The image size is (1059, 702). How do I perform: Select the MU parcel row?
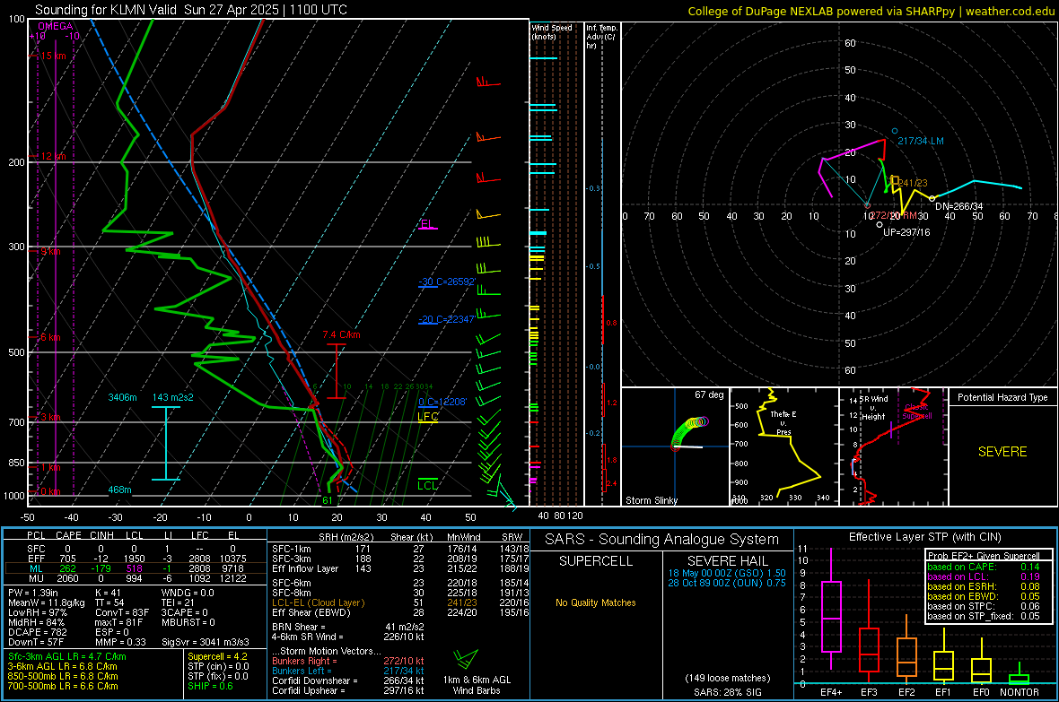pos(134,578)
